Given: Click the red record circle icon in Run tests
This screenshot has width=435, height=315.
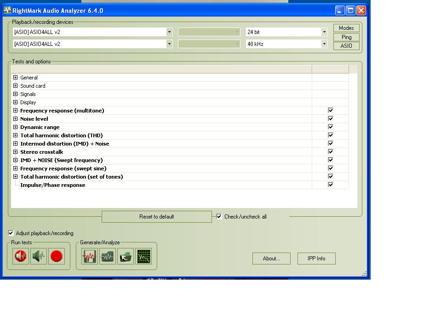Looking at the screenshot, I should [x=57, y=256].
